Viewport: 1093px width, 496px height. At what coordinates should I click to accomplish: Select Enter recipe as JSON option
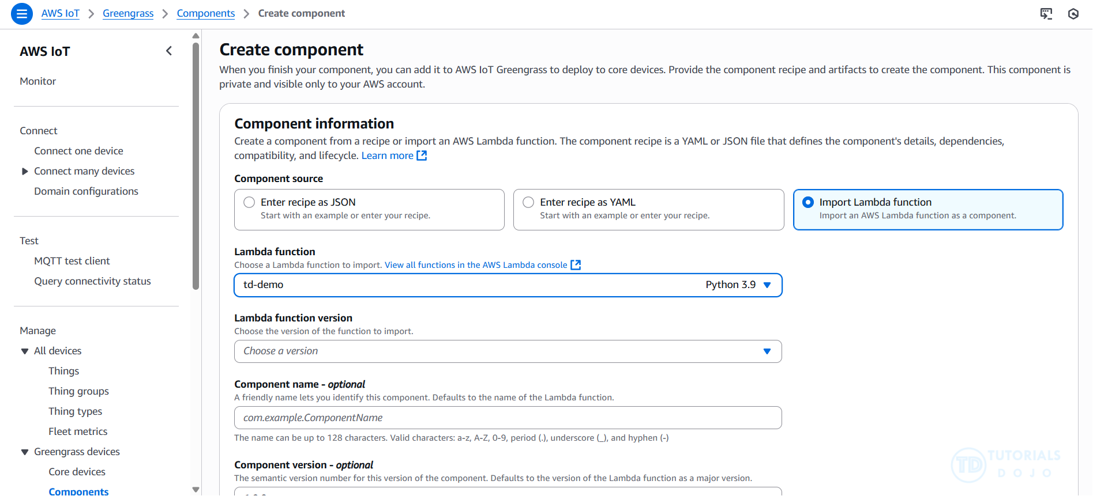tap(249, 202)
